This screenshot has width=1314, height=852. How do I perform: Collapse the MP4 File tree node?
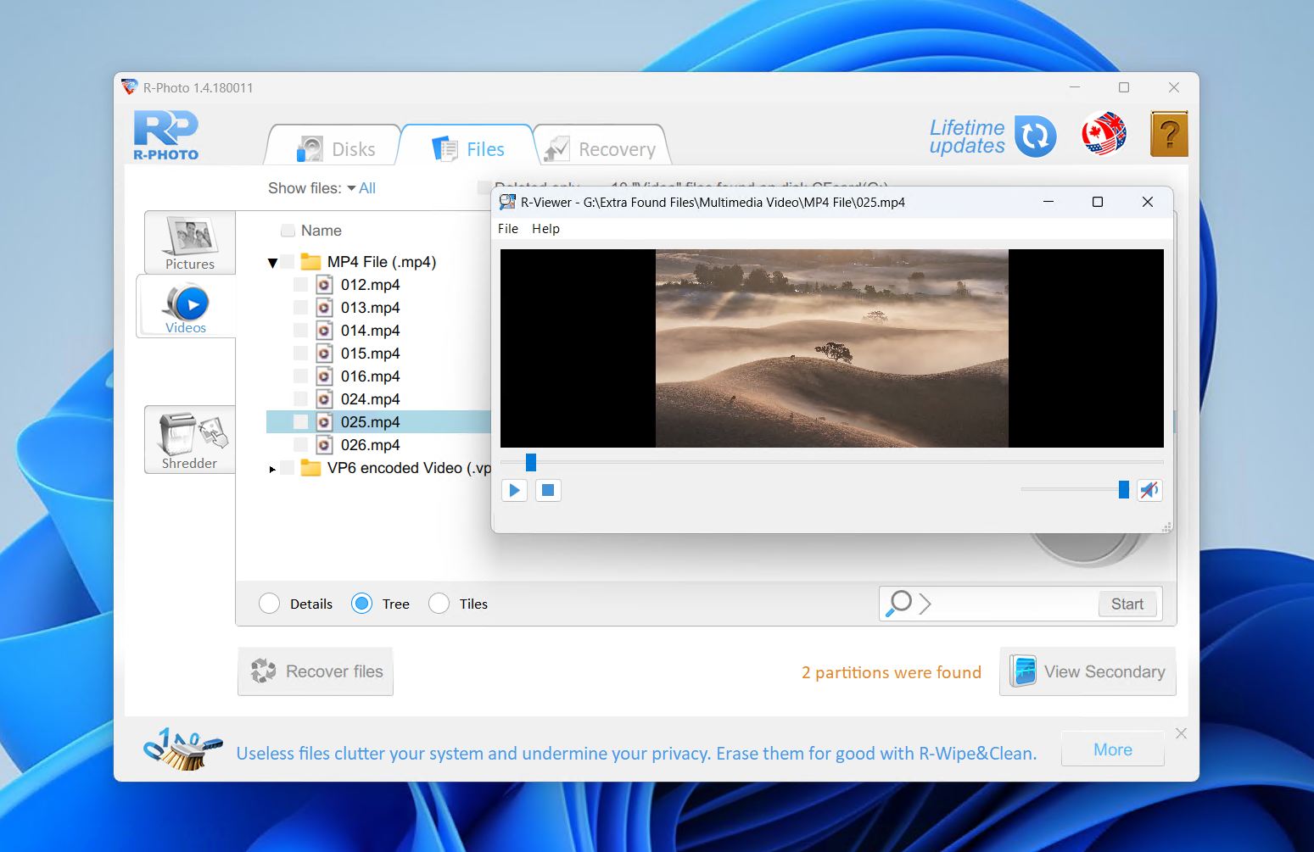272,262
